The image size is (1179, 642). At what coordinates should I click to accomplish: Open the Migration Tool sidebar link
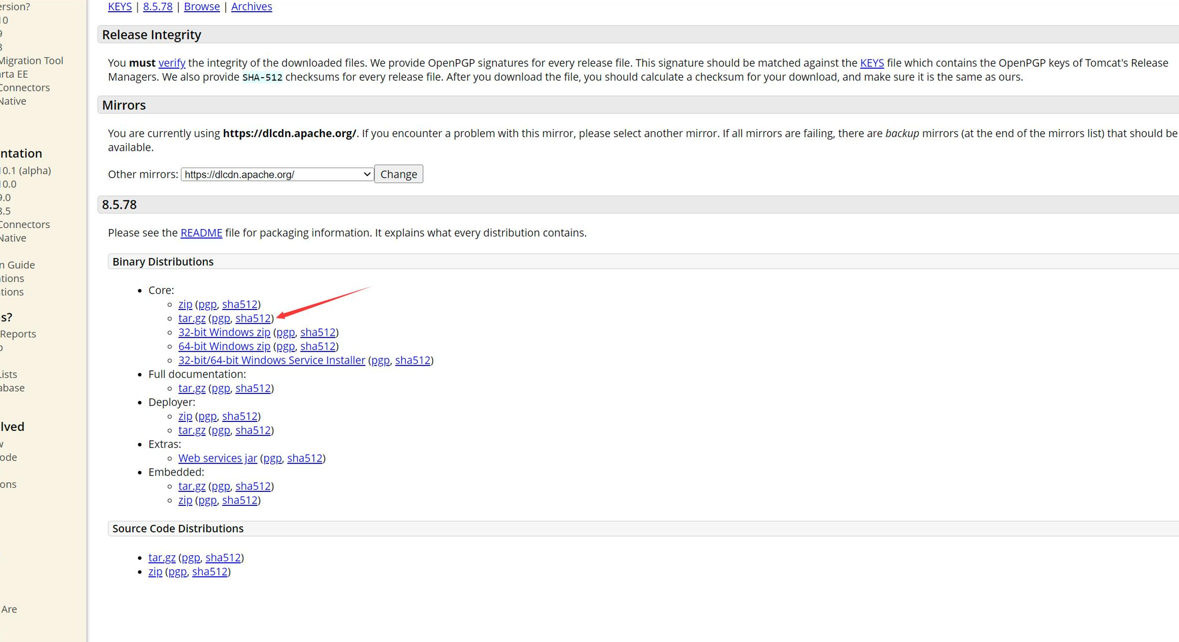pyautogui.click(x=31, y=61)
